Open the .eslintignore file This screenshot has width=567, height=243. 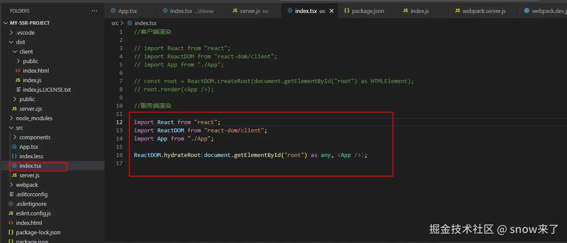click(x=31, y=204)
